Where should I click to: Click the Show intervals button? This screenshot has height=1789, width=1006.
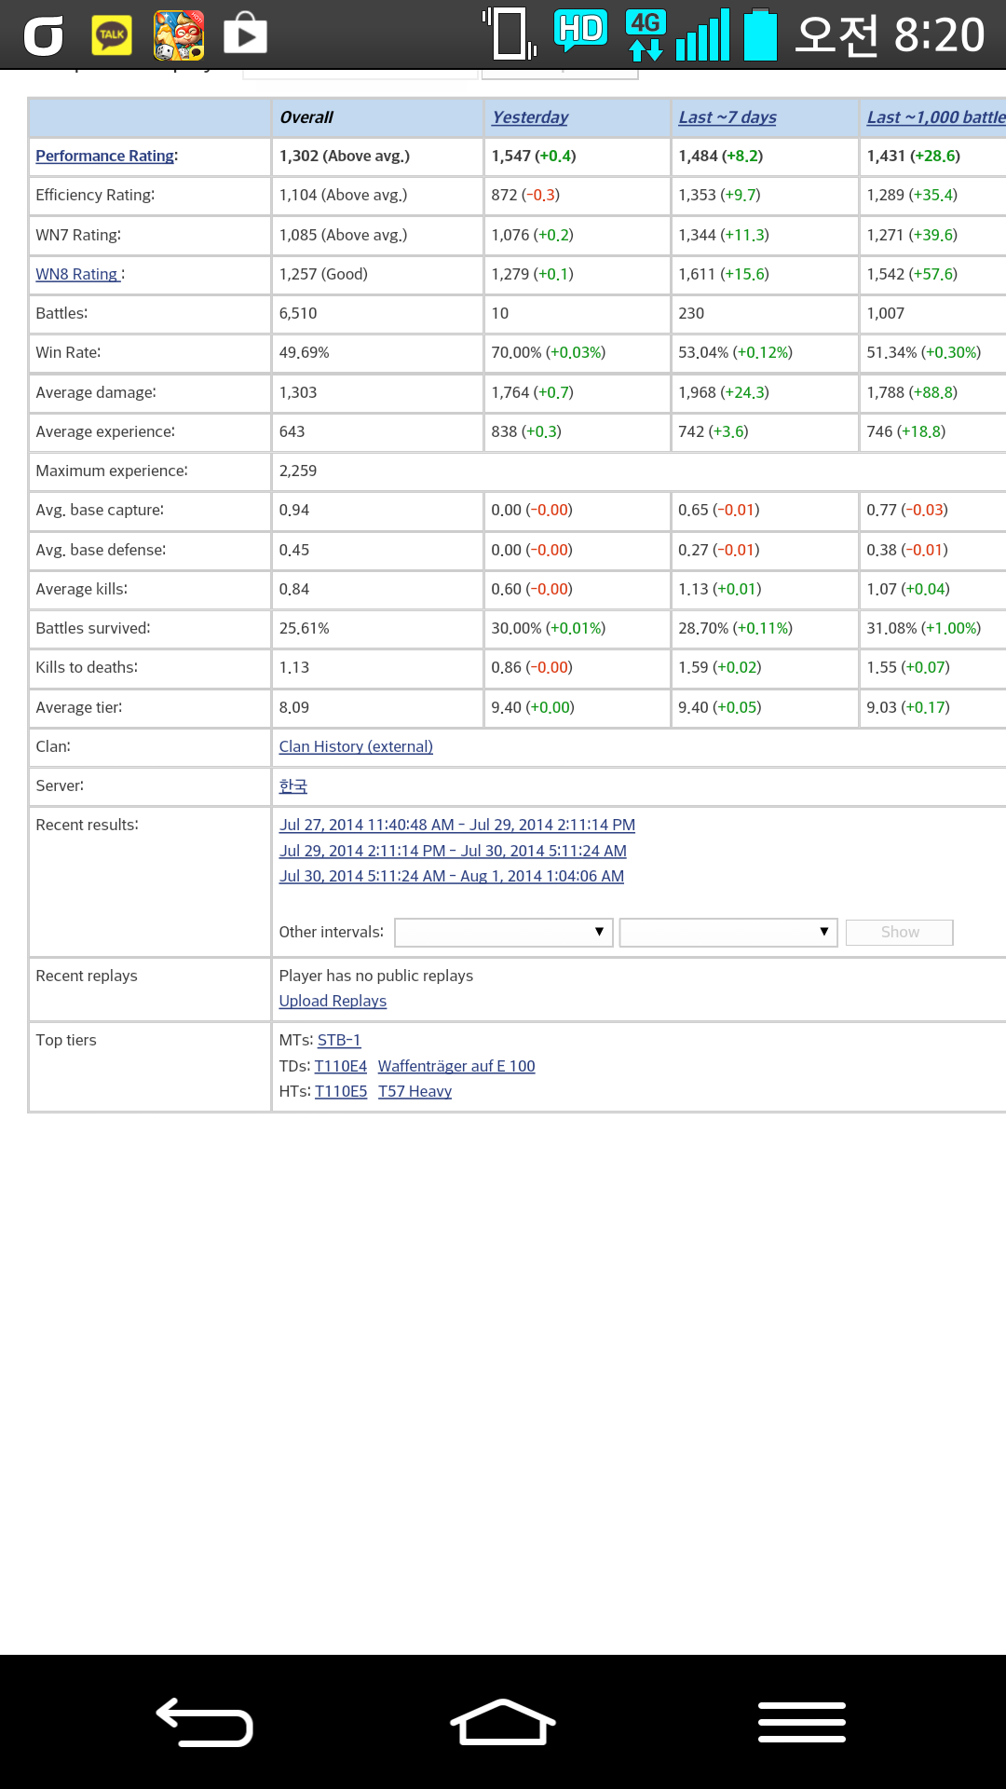coord(899,933)
